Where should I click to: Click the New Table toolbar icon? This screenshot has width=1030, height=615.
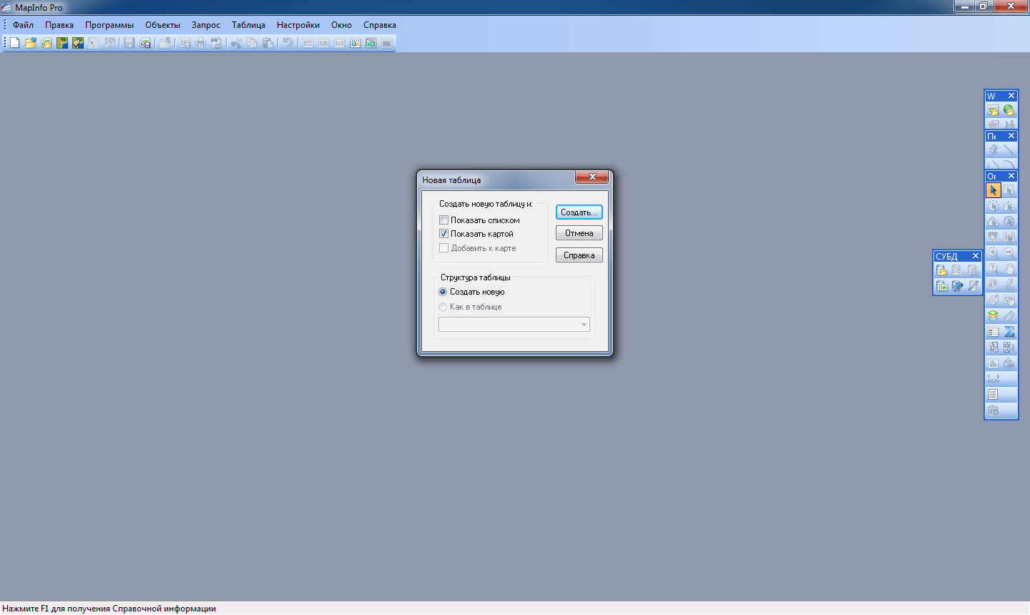tap(14, 43)
